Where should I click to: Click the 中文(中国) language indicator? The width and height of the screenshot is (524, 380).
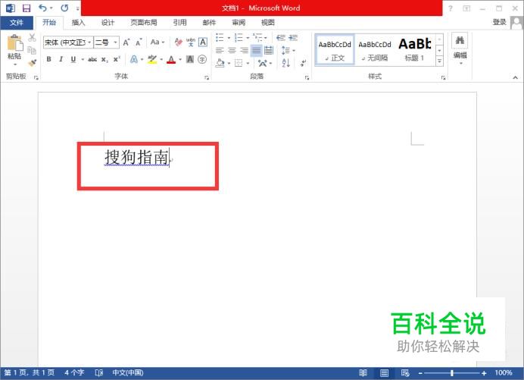click(x=128, y=372)
